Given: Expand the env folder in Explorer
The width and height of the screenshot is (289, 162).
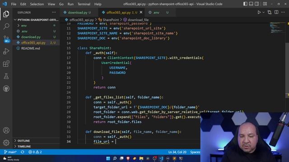Looking at the screenshot, I should (x=36, y=26).
